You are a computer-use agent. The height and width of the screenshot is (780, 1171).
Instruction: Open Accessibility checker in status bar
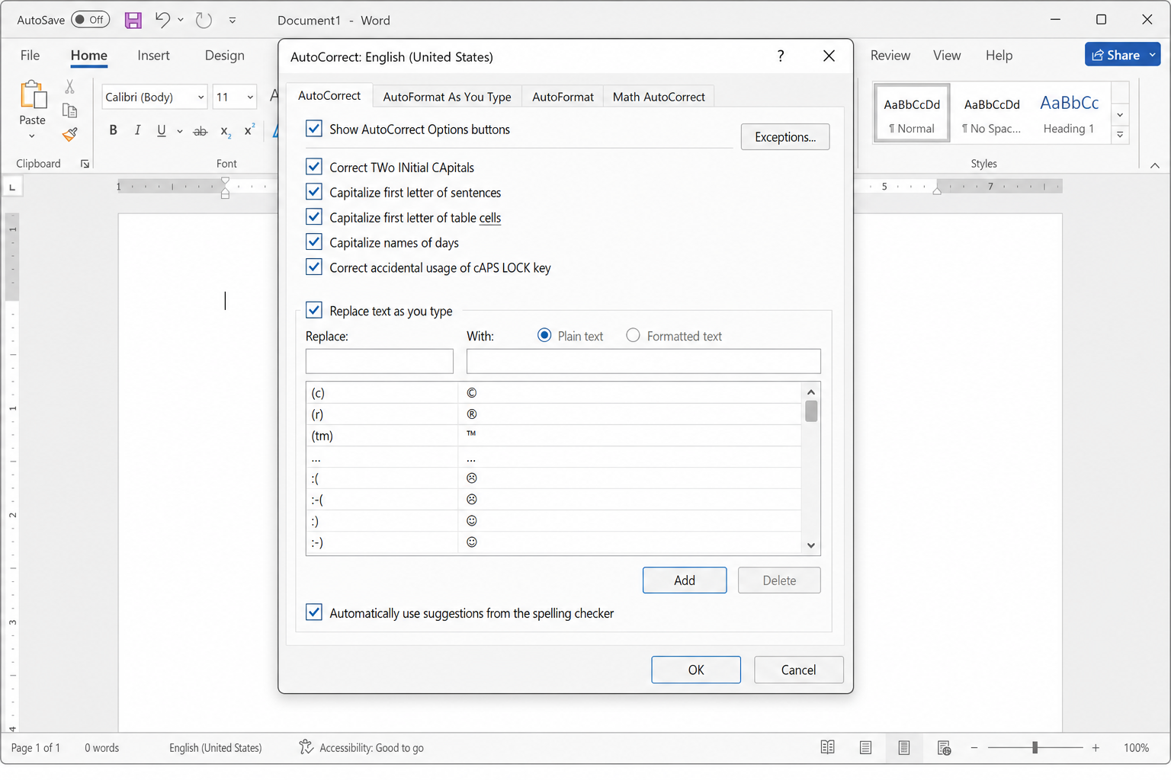click(361, 748)
